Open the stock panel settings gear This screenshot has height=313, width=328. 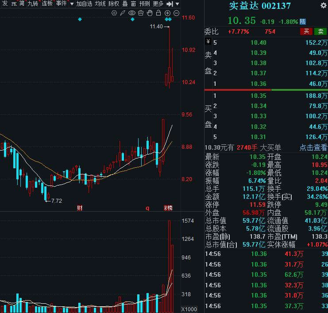click(324, 5)
